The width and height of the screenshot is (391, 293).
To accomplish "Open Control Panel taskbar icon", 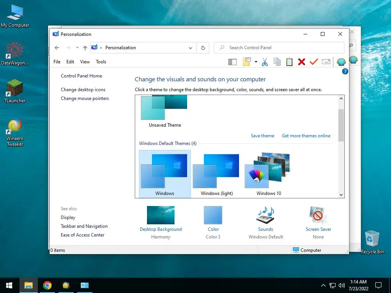I will tap(84, 285).
